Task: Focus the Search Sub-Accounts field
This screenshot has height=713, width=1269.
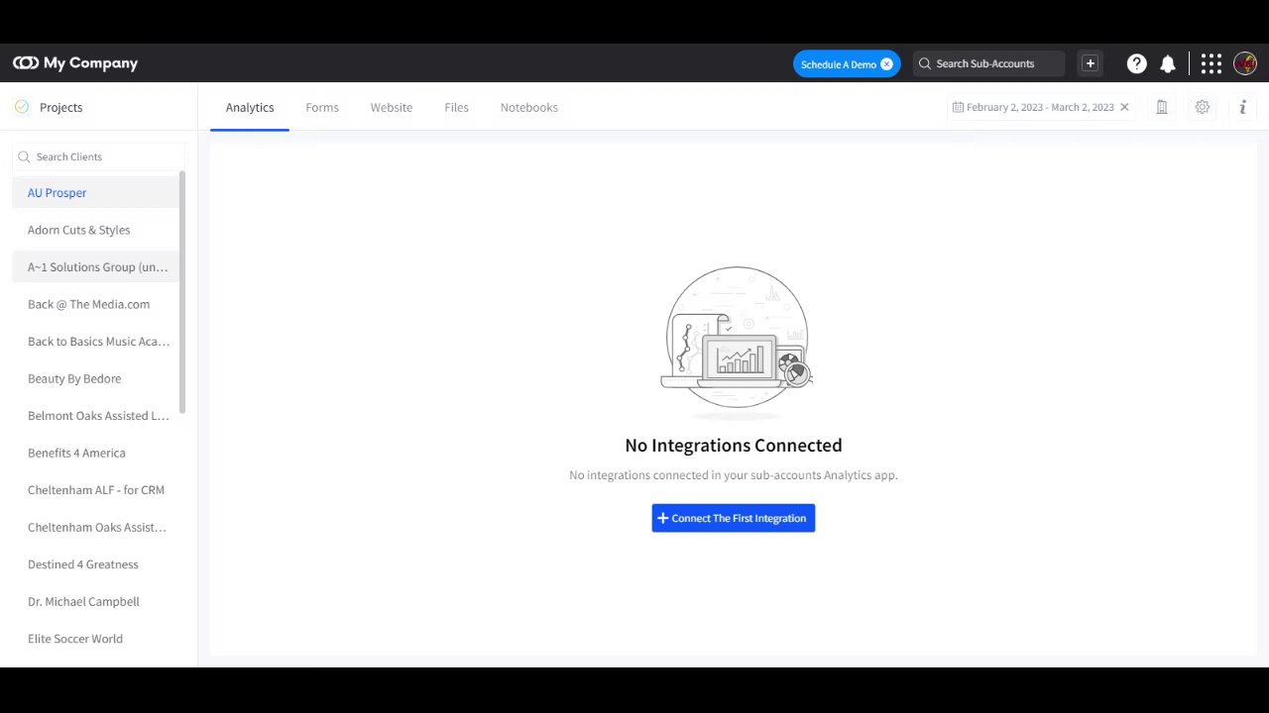Action: point(988,63)
